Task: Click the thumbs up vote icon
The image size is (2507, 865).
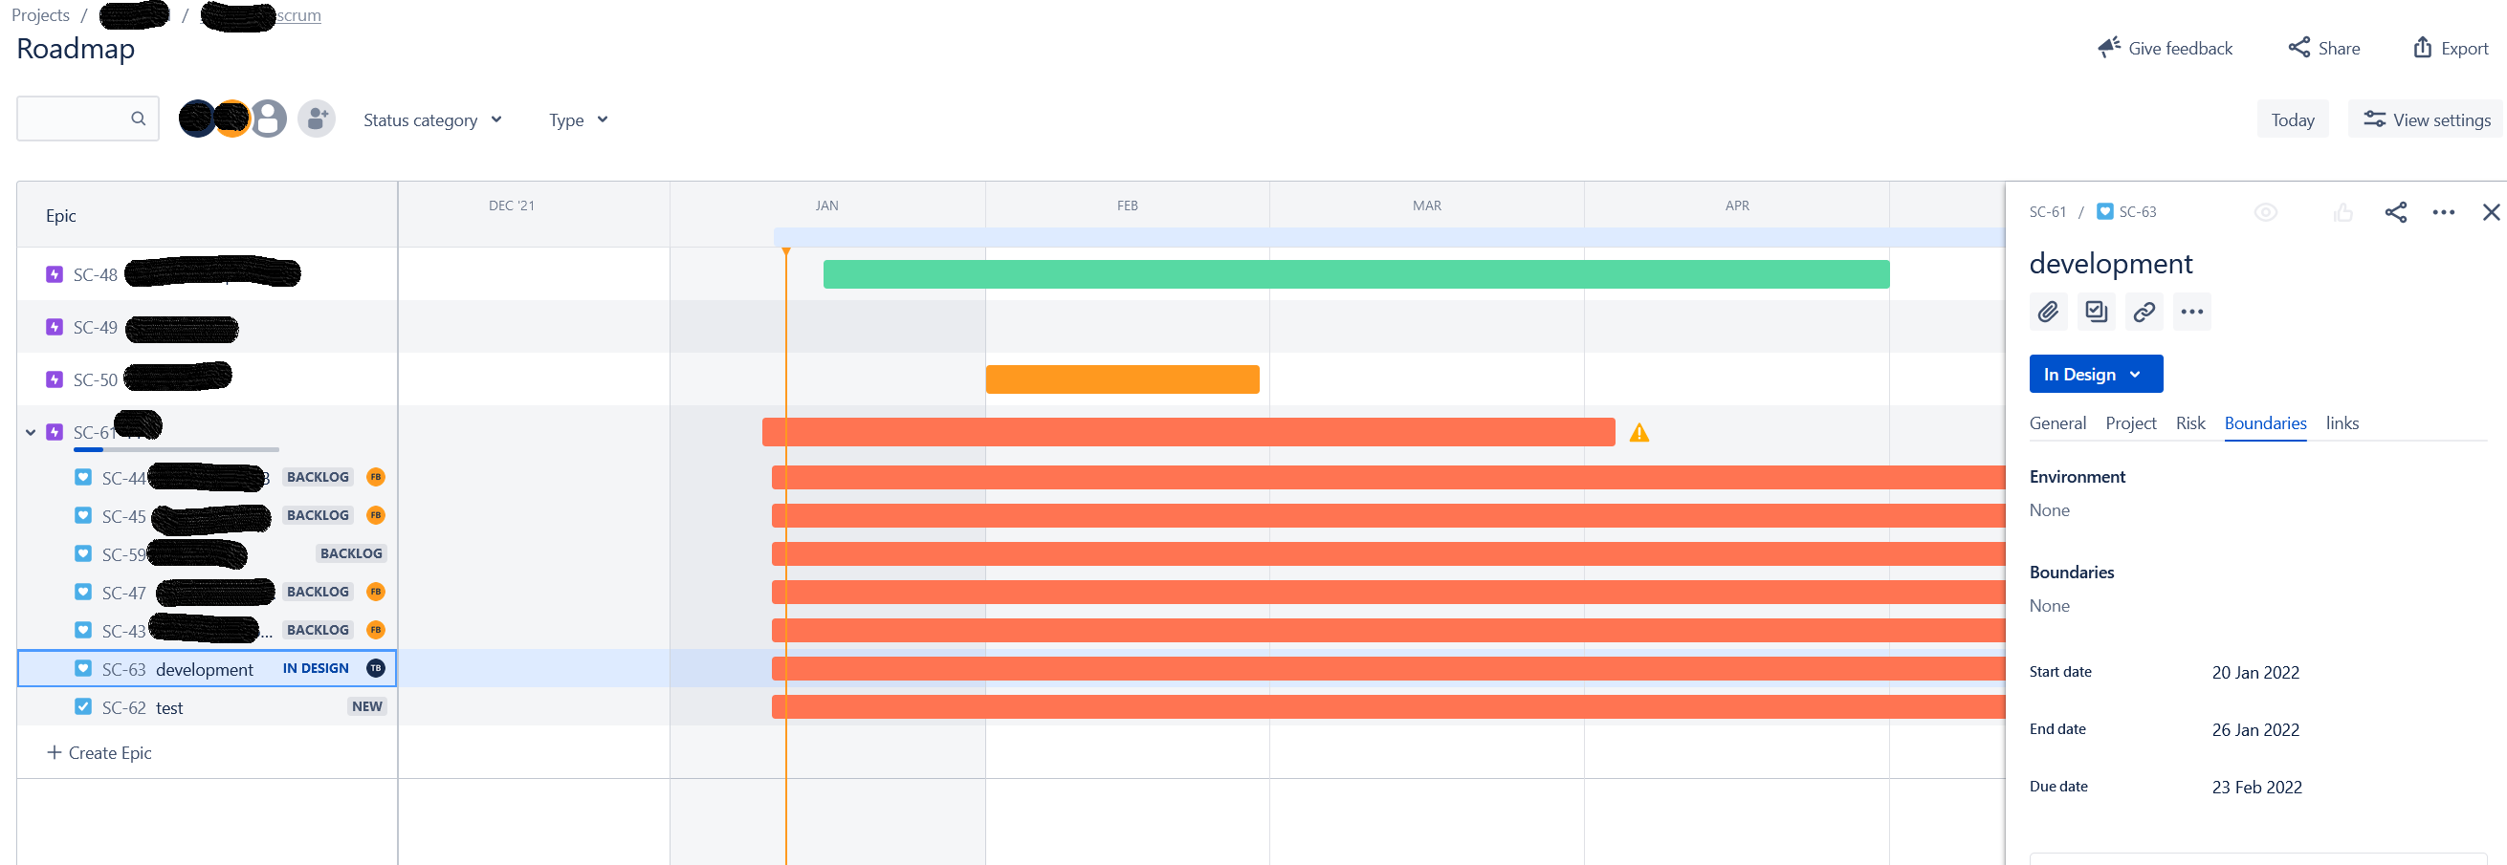Action: pos(2342,212)
